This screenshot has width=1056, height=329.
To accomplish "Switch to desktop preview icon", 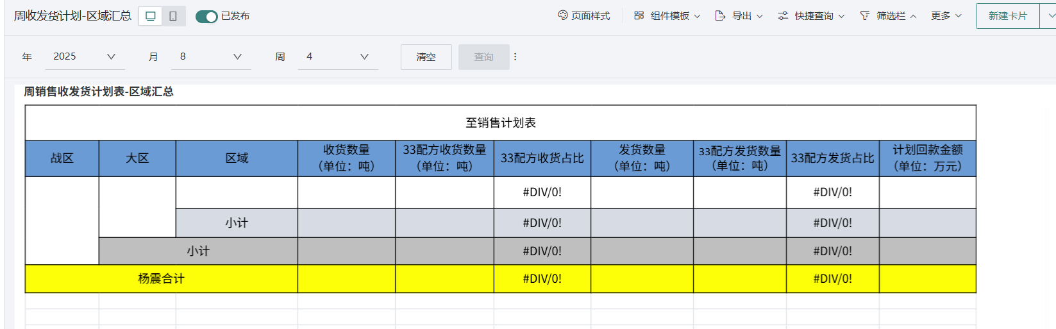I will (x=151, y=16).
